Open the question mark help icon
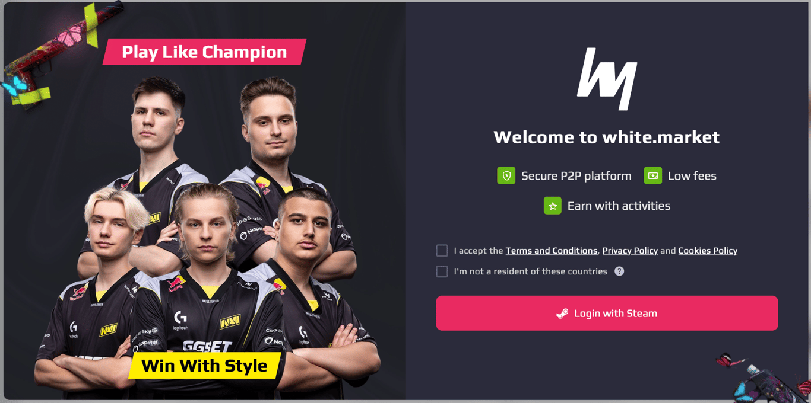The height and width of the screenshot is (403, 811). pyautogui.click(x=619, y=271)
